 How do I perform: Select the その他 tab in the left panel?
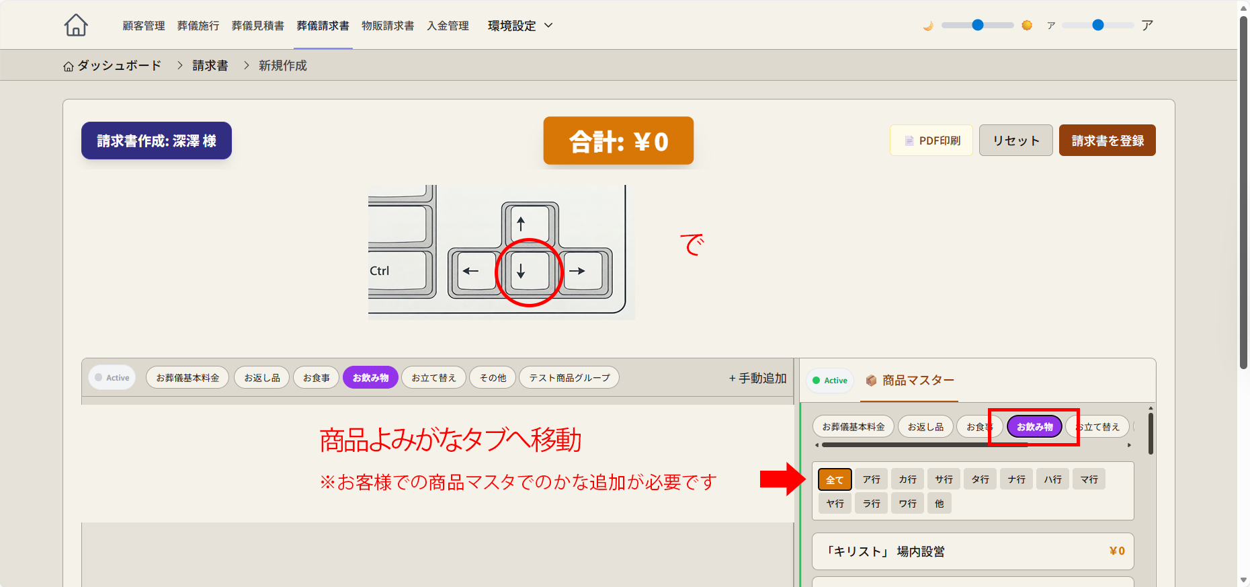493,378
